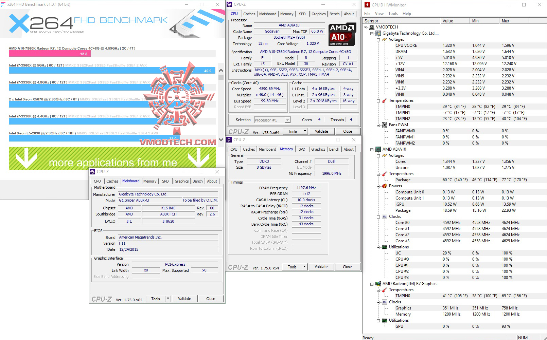Open the HWMonitor Help menu
This screenshot has width=547, height=340.
pyautogui.click(x=407, y=14)
